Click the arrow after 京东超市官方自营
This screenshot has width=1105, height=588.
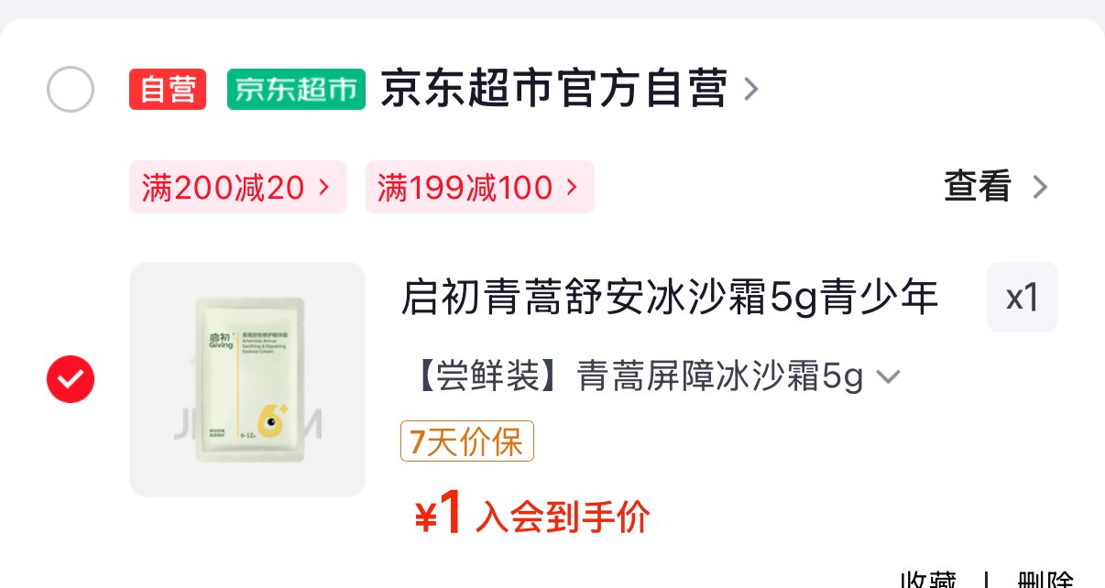click(x=750, y=90)
